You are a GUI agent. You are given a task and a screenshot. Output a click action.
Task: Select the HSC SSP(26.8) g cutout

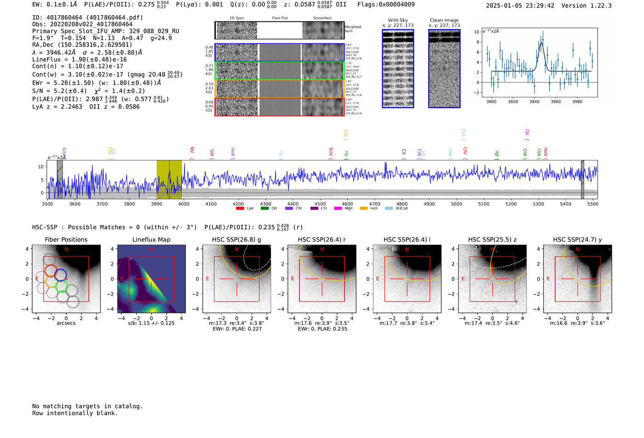237,279
